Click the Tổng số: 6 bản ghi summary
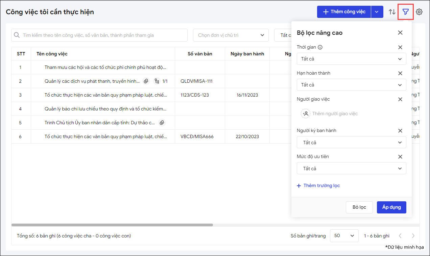This screenshot has width=430, height=256. click(74, 236)
